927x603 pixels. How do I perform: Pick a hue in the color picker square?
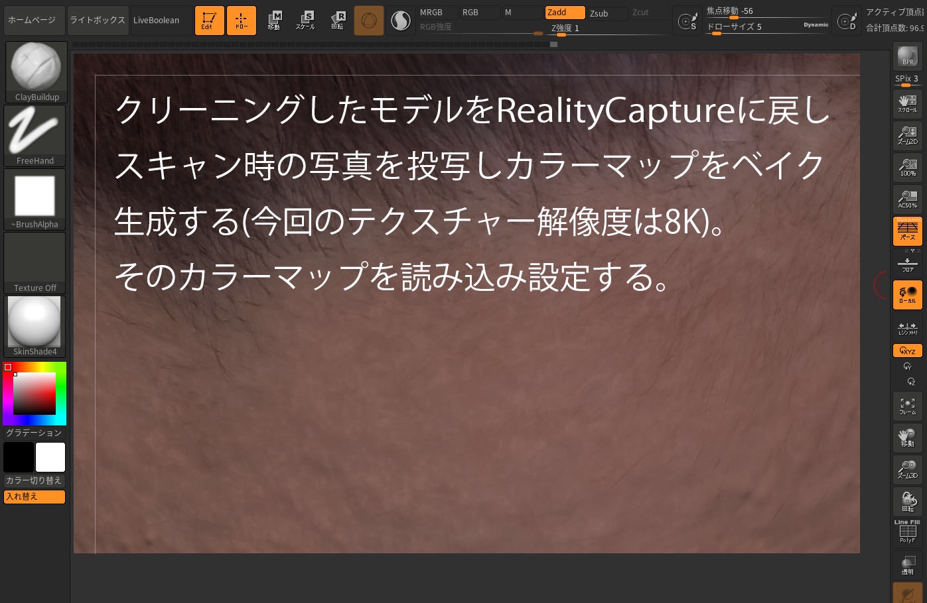pyautogui.click(x=35, y=394)
